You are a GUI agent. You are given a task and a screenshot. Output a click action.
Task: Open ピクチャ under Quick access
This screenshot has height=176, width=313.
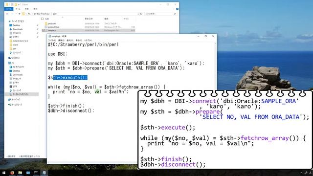[16, 37]
